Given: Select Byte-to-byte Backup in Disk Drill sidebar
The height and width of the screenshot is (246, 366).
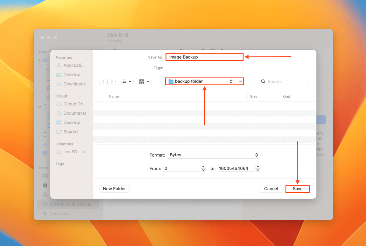Looking at the screenshot, I should coord(68,204).
